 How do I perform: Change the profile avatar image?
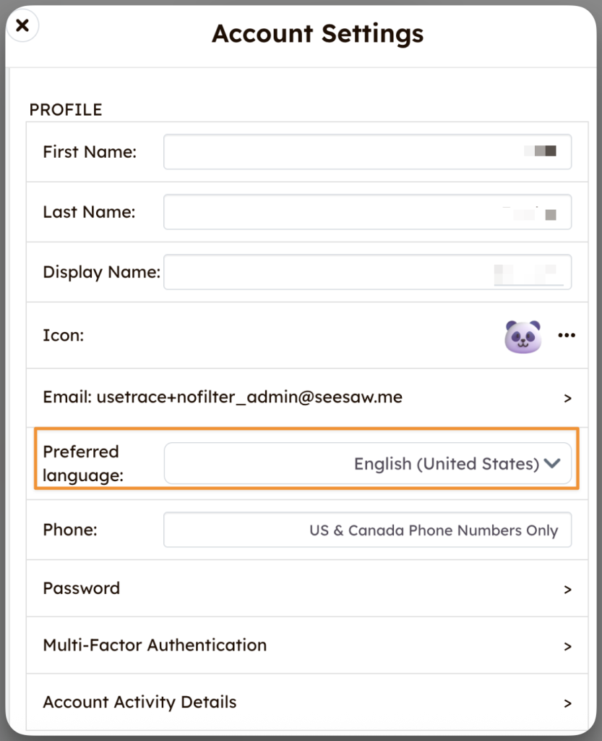coord(523,335)
